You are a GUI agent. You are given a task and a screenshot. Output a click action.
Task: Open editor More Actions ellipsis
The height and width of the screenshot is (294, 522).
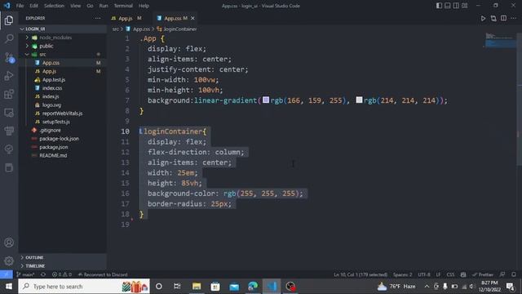coord(514,18)
